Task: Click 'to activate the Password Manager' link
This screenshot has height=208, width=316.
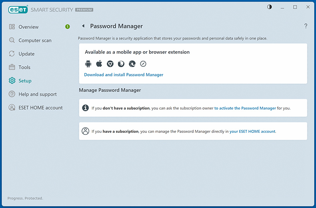Action: pyautogui.click(x=245, y=108)
